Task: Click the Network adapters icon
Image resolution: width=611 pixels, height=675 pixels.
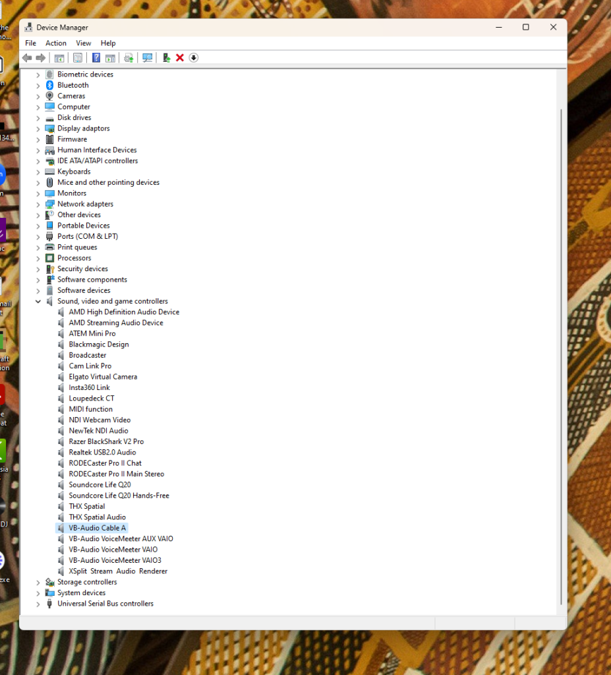Action: pyautogui.click(x=50, y=204)
